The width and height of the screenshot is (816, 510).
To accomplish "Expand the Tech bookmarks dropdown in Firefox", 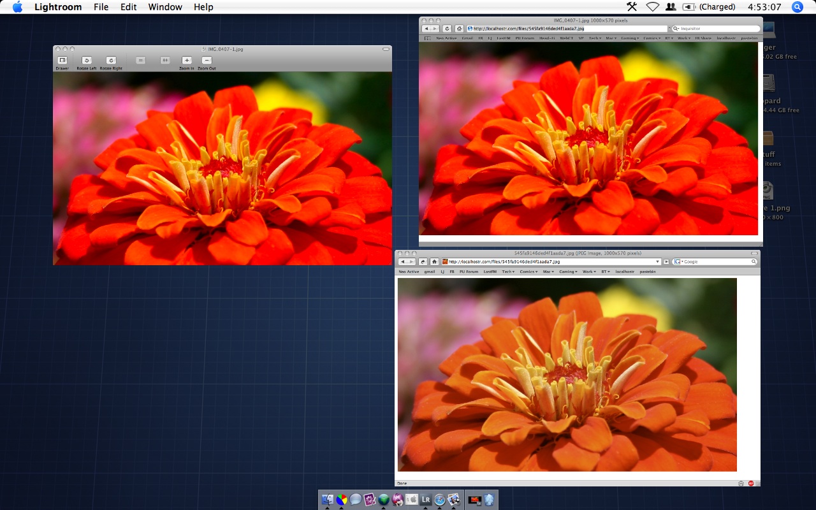I will [x=508, y=271].
